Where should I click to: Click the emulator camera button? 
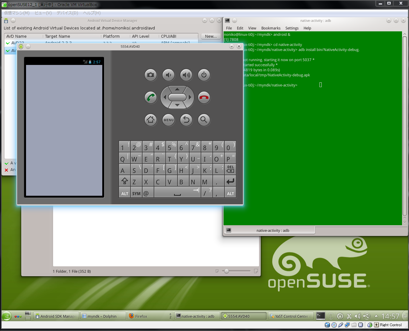[x=151, y=75]
